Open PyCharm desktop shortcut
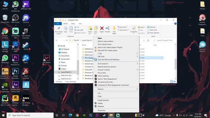 [5, 100]
